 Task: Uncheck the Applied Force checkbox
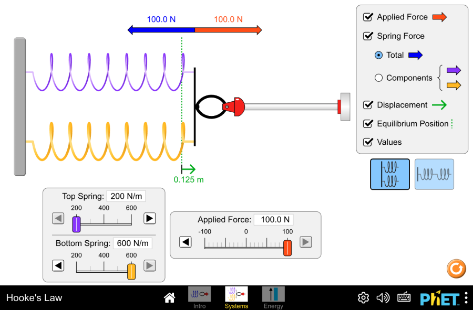tap(368, 17)
